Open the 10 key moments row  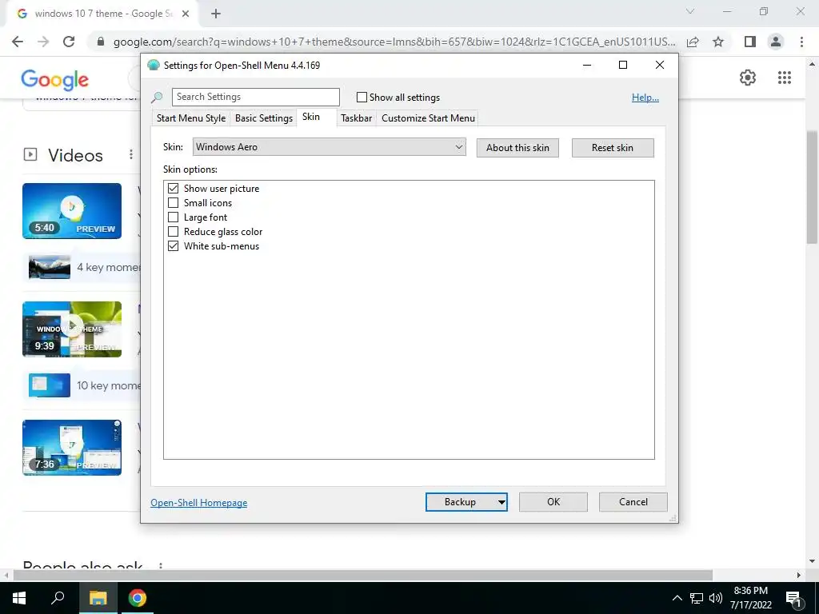coord(83,385)
